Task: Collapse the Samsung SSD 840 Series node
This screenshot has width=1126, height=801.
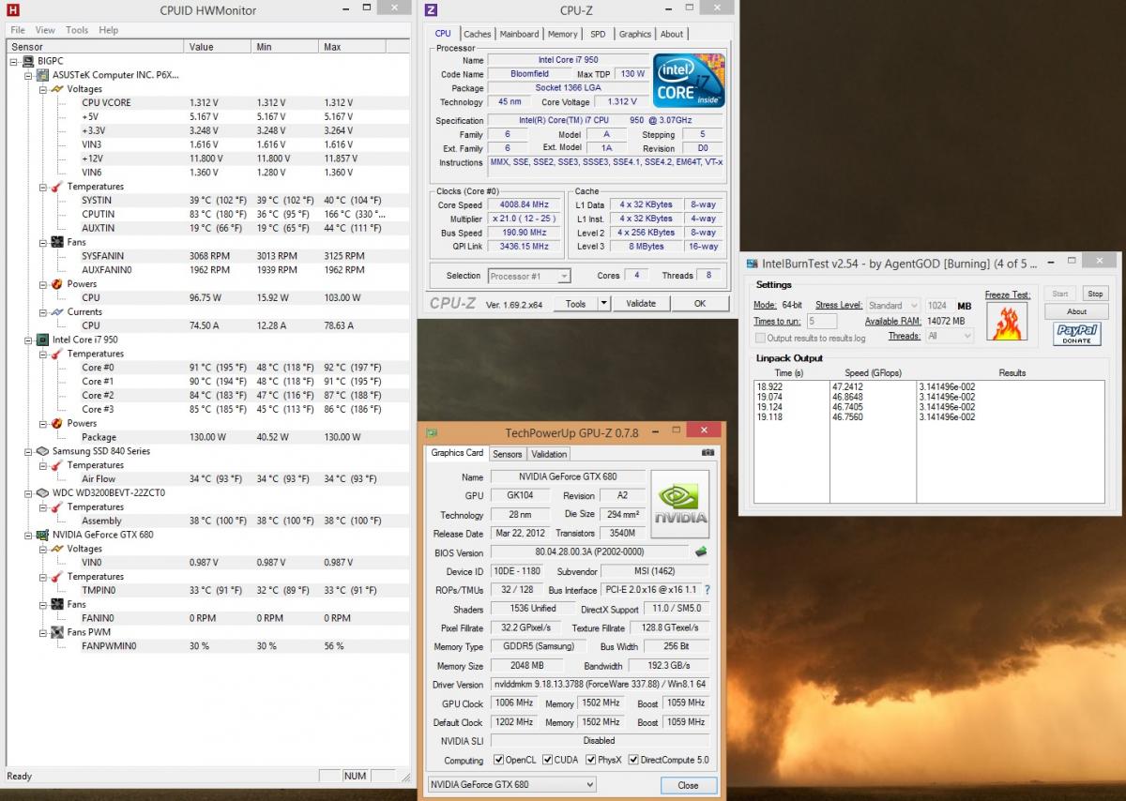Action: (28, 451)
